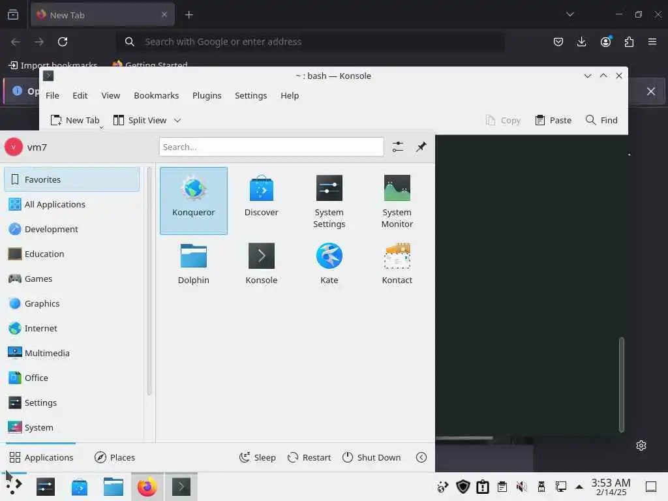The height and width of the screenshot is (501, 668).
Task: Open Development category
Action: (72, 229)
